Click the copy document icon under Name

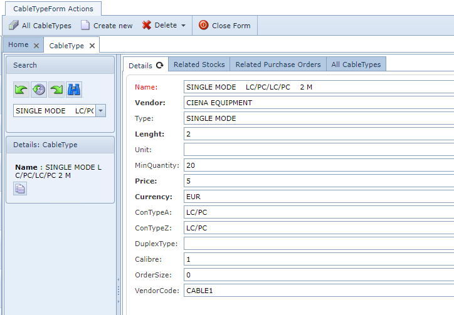point(20,188)
